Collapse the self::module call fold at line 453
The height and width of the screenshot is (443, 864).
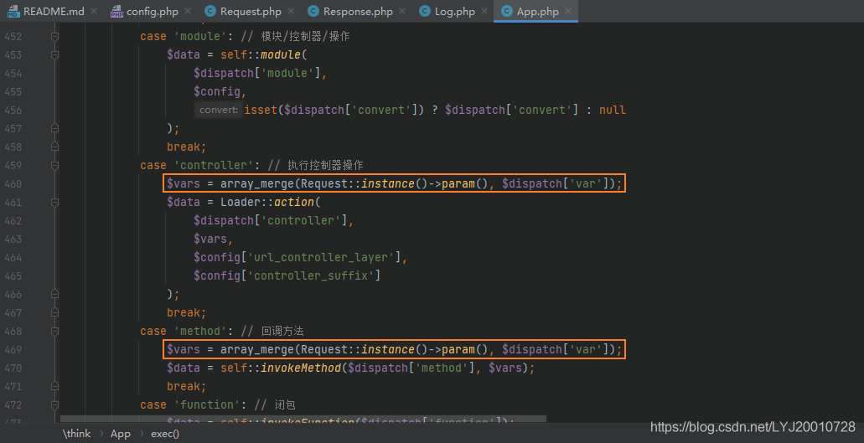point(54,55)
